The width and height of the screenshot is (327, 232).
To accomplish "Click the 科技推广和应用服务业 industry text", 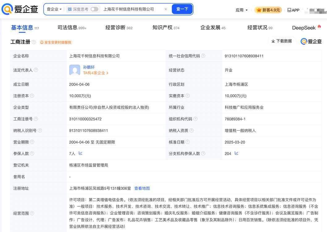I will coord(244,108).
